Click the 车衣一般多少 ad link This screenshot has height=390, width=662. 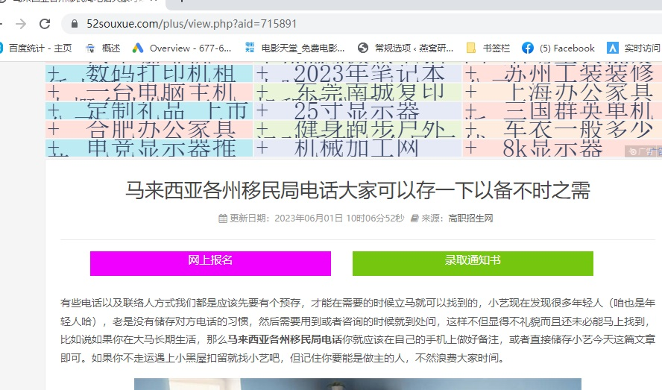coord(578,129)
